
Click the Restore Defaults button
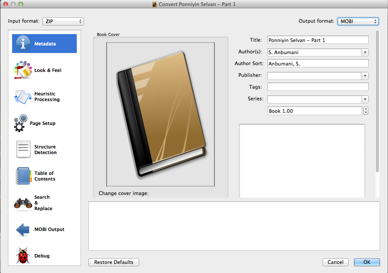click(114, 262)
